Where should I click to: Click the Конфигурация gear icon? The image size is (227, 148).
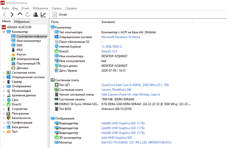pyautogui.click(x=9, y=123)
